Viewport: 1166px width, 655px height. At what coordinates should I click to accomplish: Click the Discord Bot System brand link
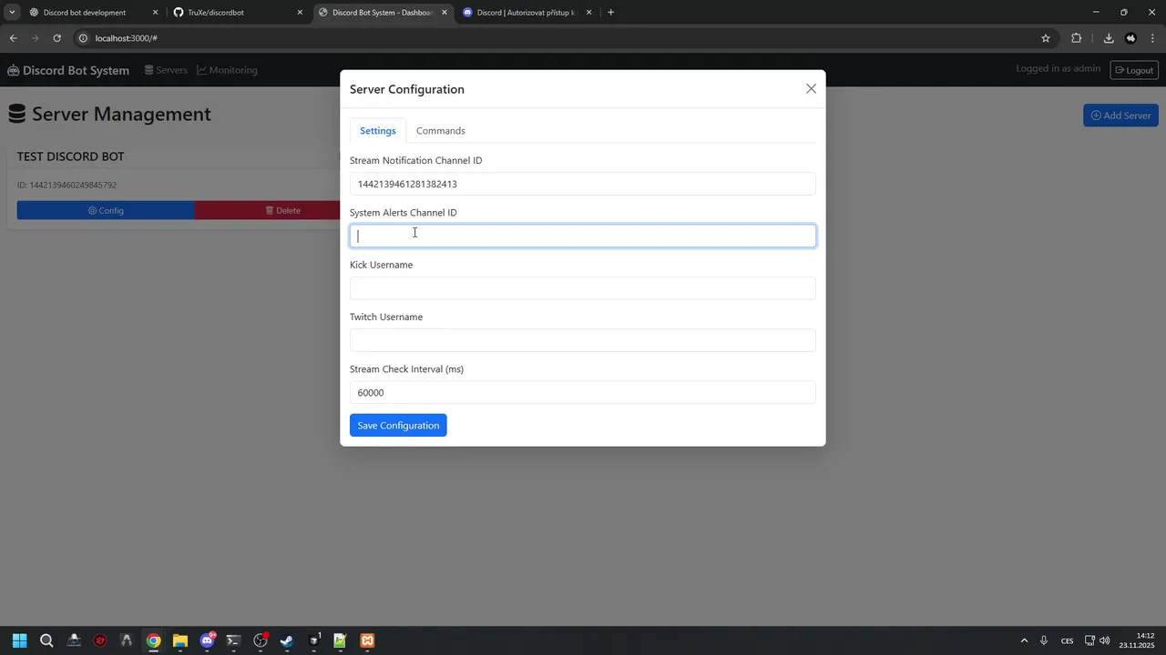pyautogui.click(x=68, y=70)
